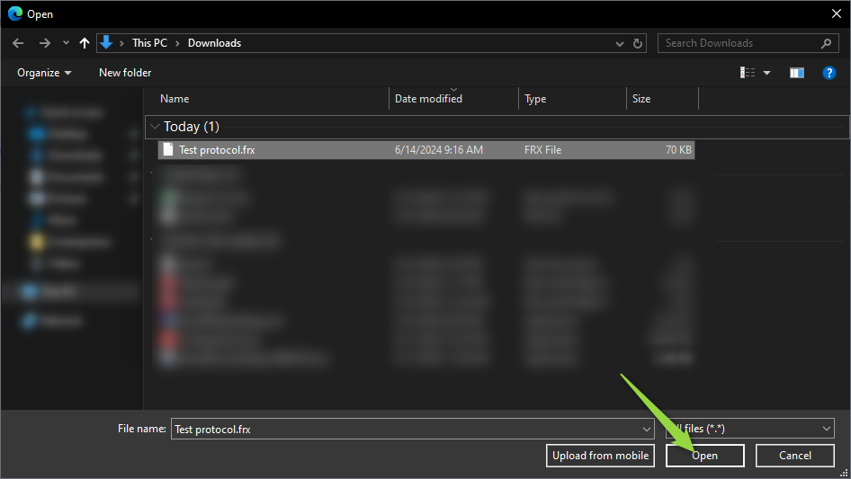851x479 pixels.
Task: Click the Forward navigation arrow
Action: pos(44,43)
